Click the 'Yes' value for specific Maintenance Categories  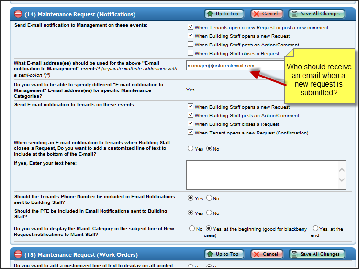(x=190, y=90)
